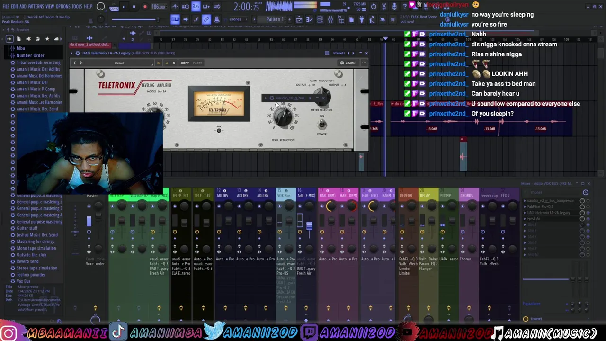
Task: Toggle the typing keyboard to piano icon
Action: pyautogui.click(x=175, y=19)
